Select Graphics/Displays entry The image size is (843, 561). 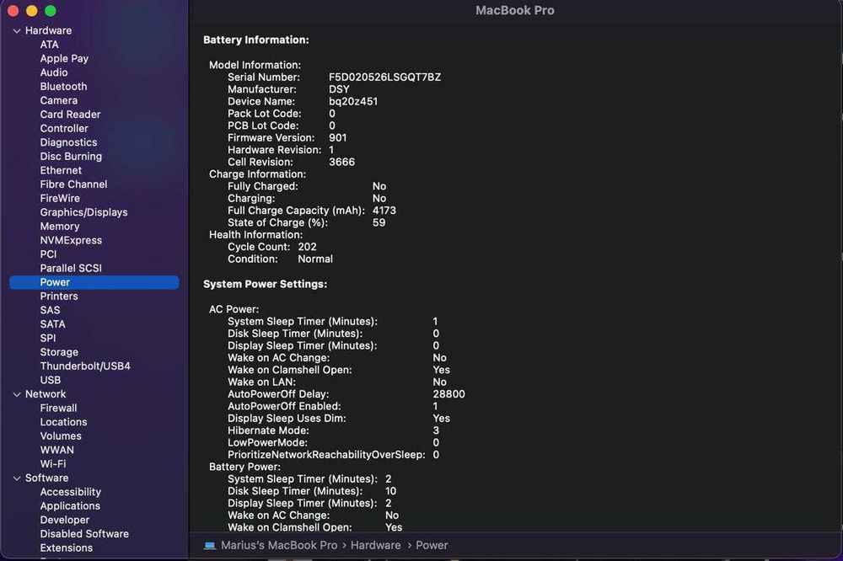83,212
